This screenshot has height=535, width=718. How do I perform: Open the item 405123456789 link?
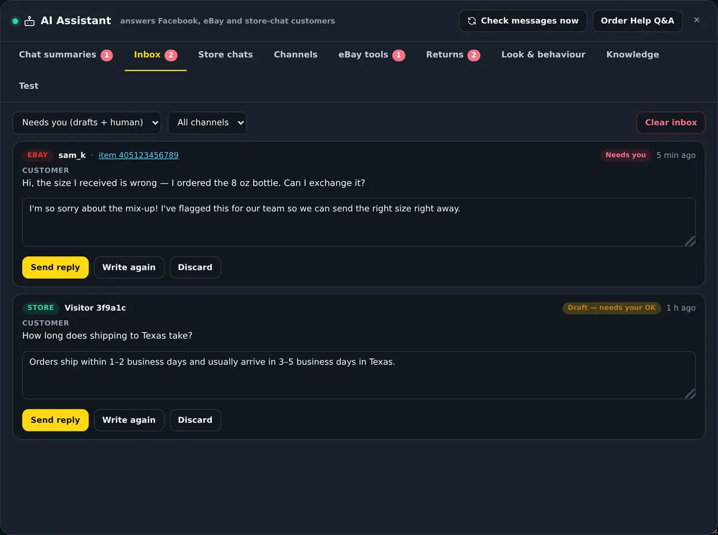coord(138,156)
